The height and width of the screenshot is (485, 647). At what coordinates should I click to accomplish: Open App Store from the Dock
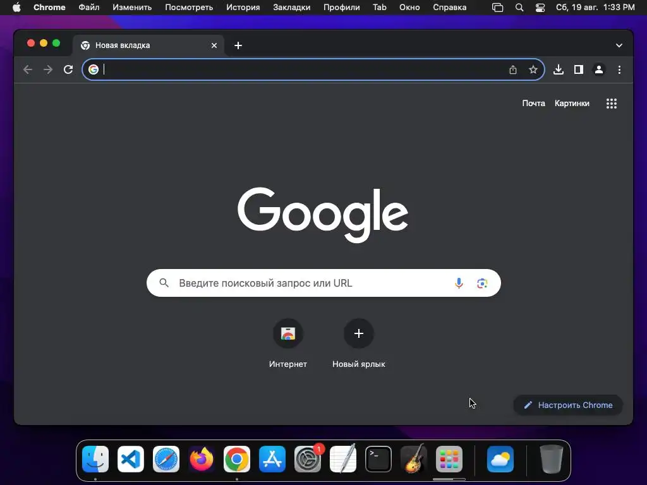[x=272, y=459]
